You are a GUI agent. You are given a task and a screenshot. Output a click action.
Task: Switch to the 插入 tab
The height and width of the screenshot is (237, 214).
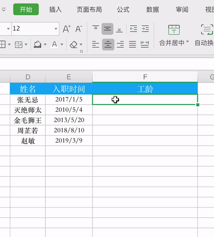[55, 10]
